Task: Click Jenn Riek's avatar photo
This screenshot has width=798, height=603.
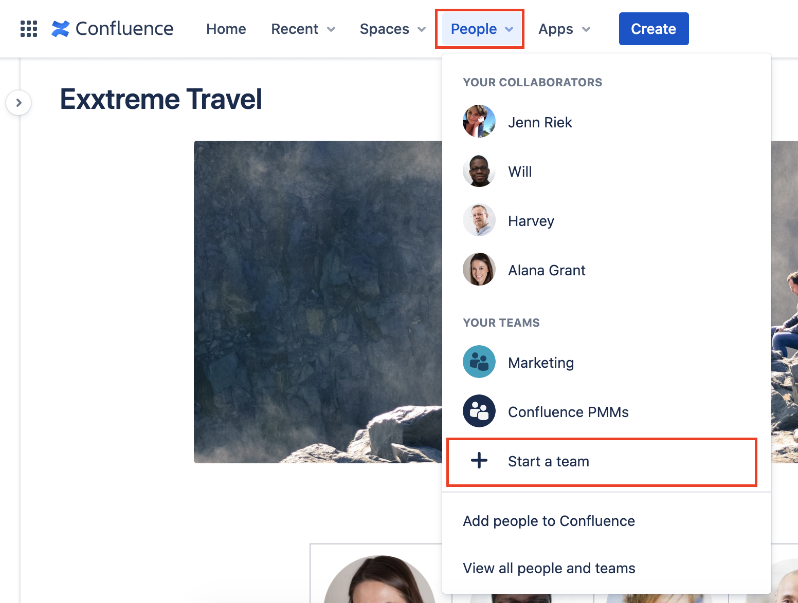Action: click(x=479, y=121)
